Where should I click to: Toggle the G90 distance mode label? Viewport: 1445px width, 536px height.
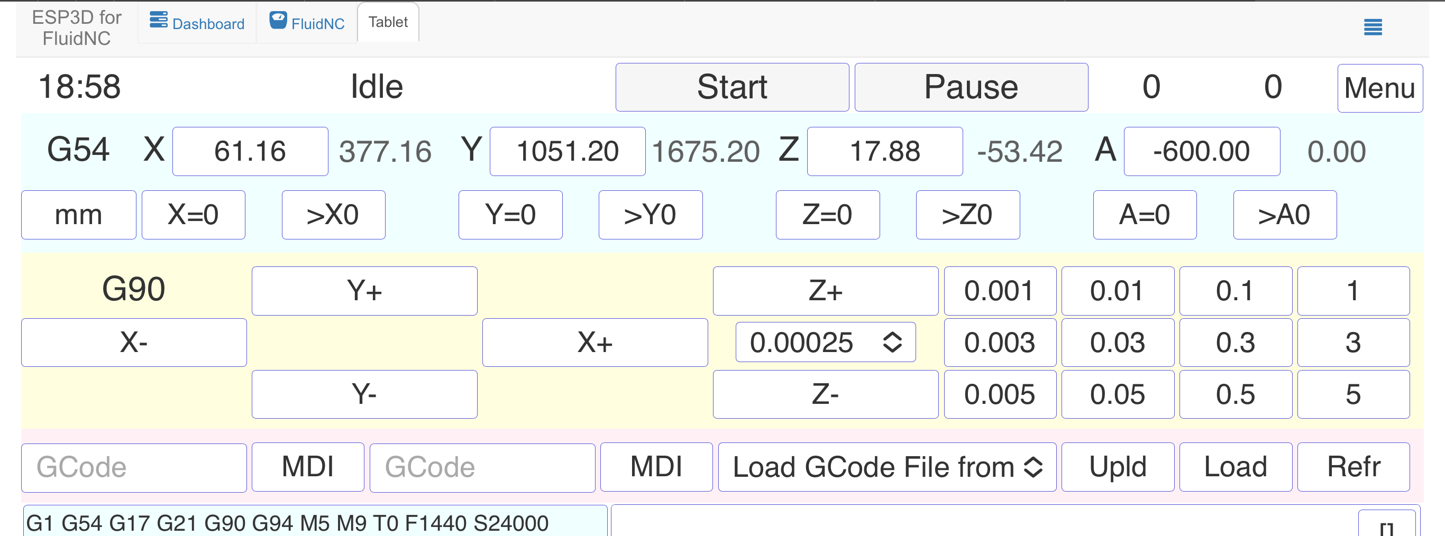click(x=133, y=289)
